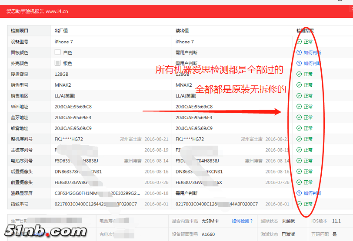Click green check icon in 蓝牙地址 row
The height and width of the screenshot is (241, 353).
tap(299, 117)
